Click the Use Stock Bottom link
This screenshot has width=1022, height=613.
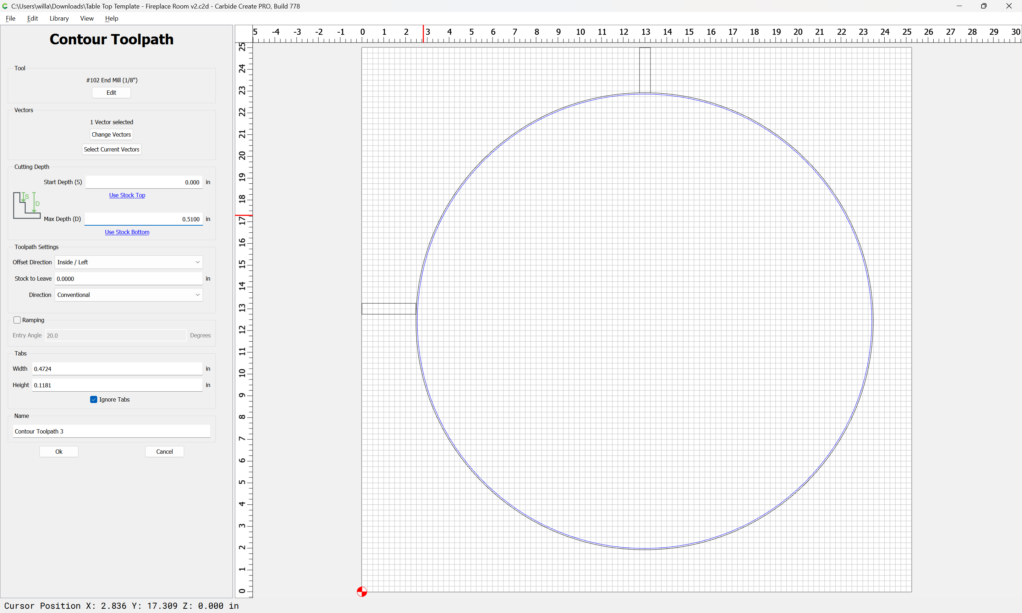(x=127, y=232)
